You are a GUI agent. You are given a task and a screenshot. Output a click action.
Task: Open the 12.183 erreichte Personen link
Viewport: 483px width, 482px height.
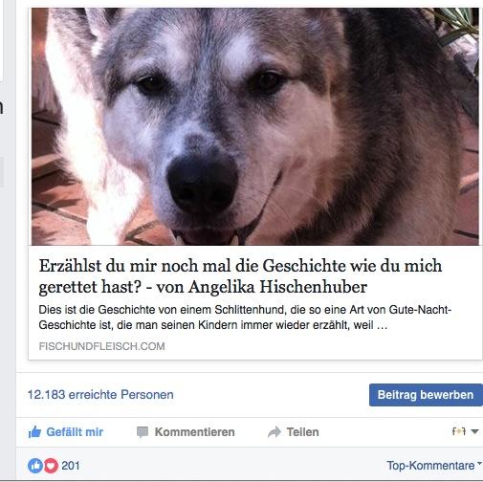[100, 395]
